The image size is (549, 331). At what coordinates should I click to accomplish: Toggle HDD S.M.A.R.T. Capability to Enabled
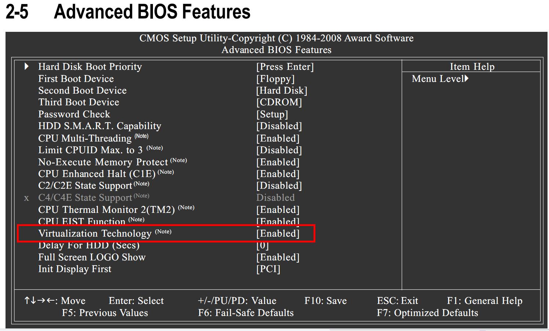[x=279, y=126]
